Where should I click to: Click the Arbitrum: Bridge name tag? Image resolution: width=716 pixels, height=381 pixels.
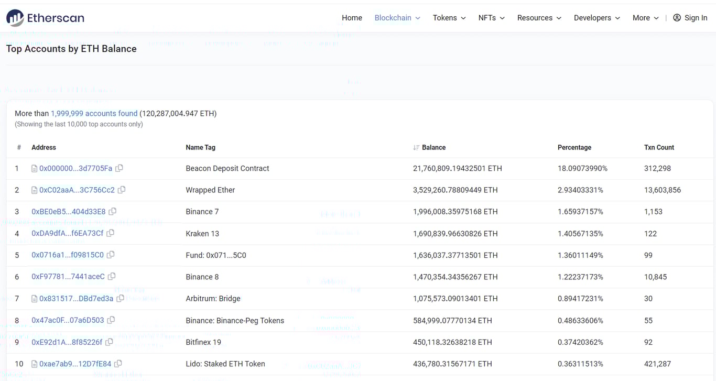[213, 299]
